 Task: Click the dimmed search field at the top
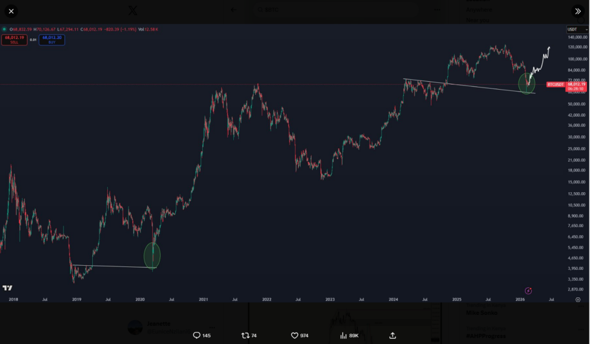pyautogui.click(x=300, y=9)
